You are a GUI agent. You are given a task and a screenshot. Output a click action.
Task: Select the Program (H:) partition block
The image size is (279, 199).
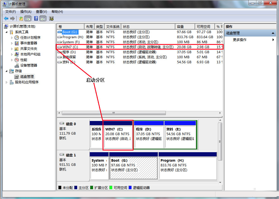tap(187, 165)
